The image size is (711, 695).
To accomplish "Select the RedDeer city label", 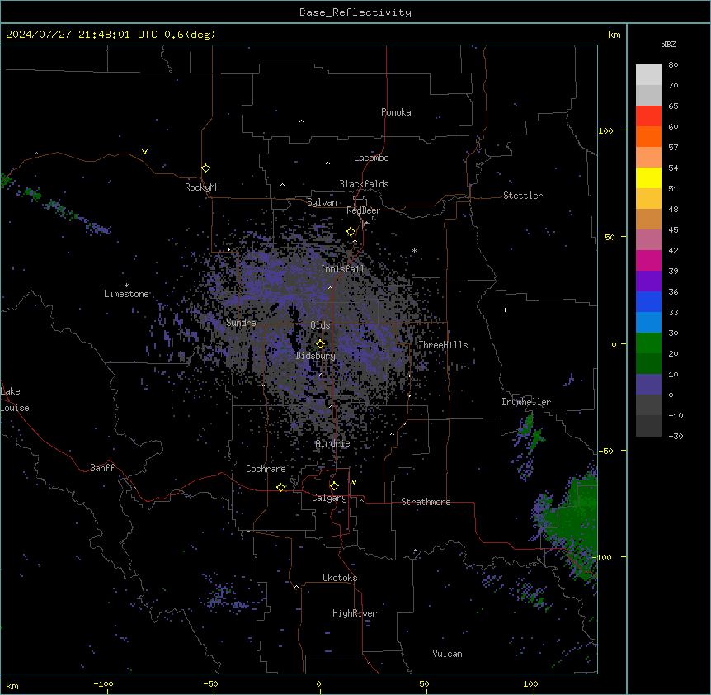I will 363,210.
